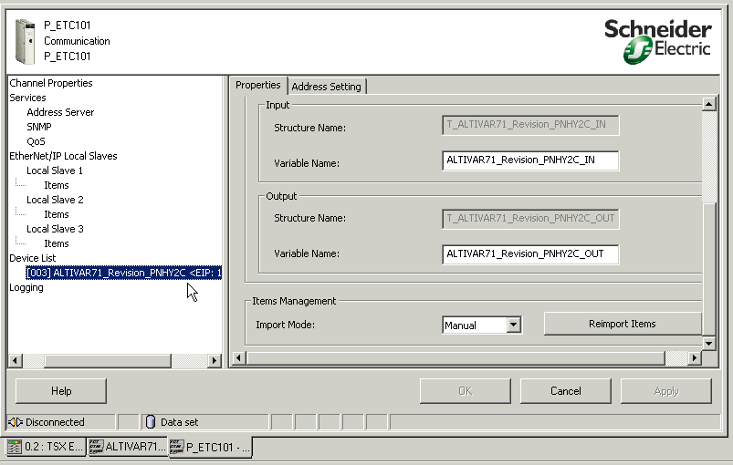The height and width of the screenshot is (465, 733).
Task: Select SNMP in the tree
Action: pos(39,127)
